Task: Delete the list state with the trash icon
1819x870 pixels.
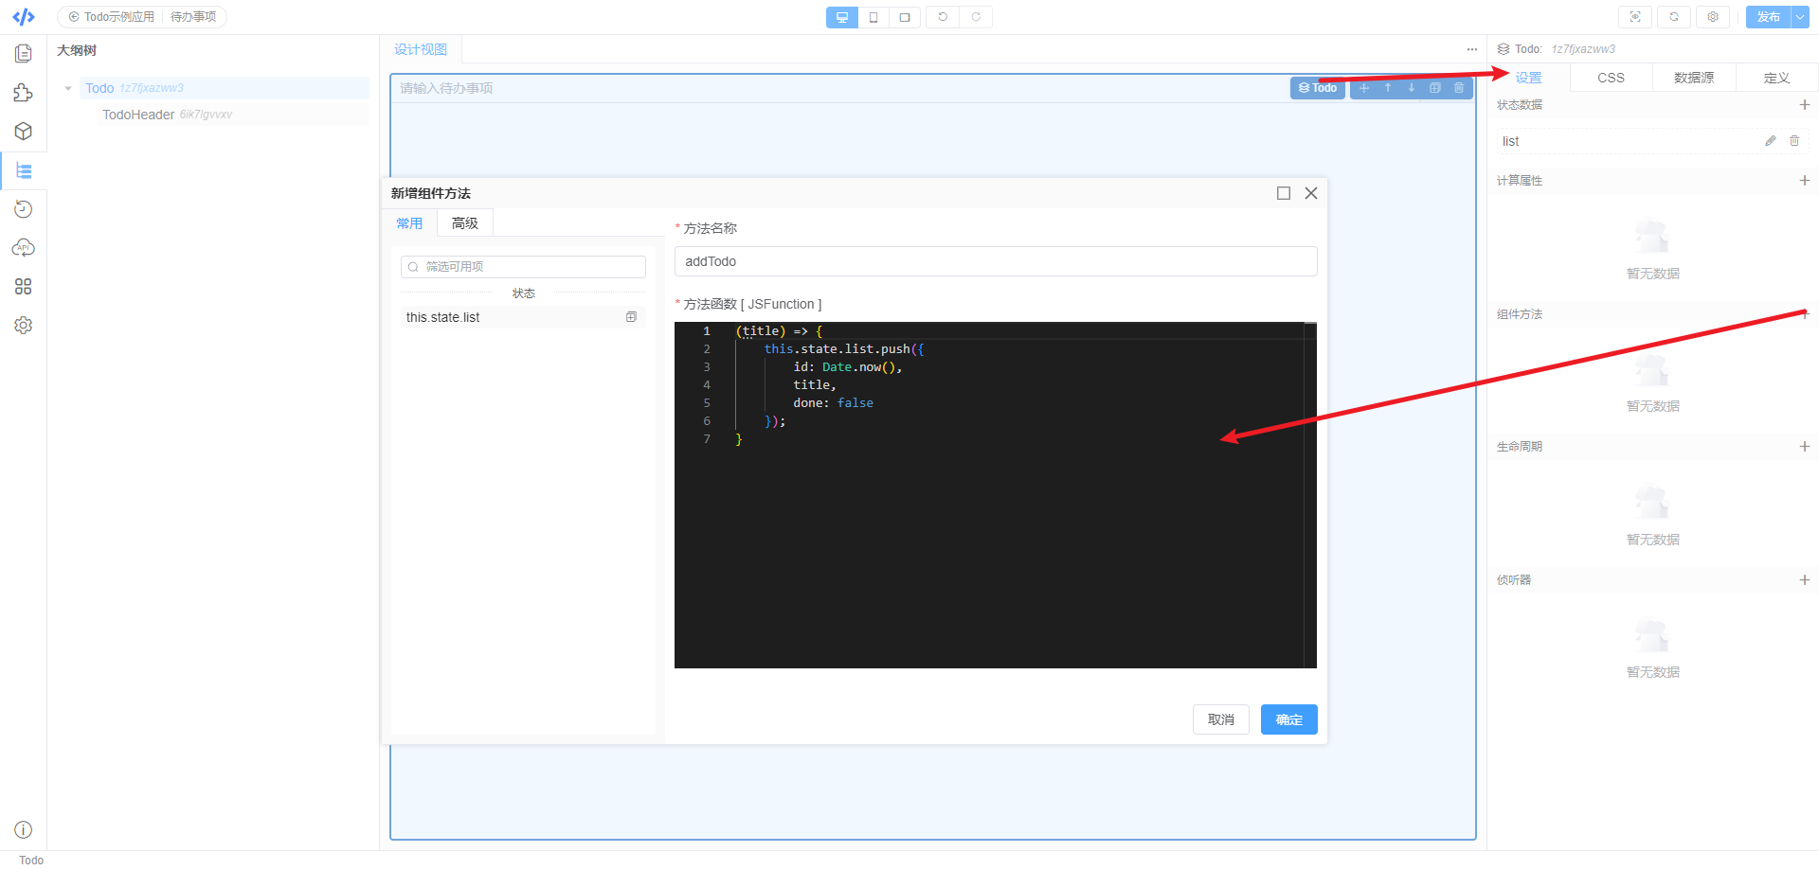Action: coord(1794,141)
